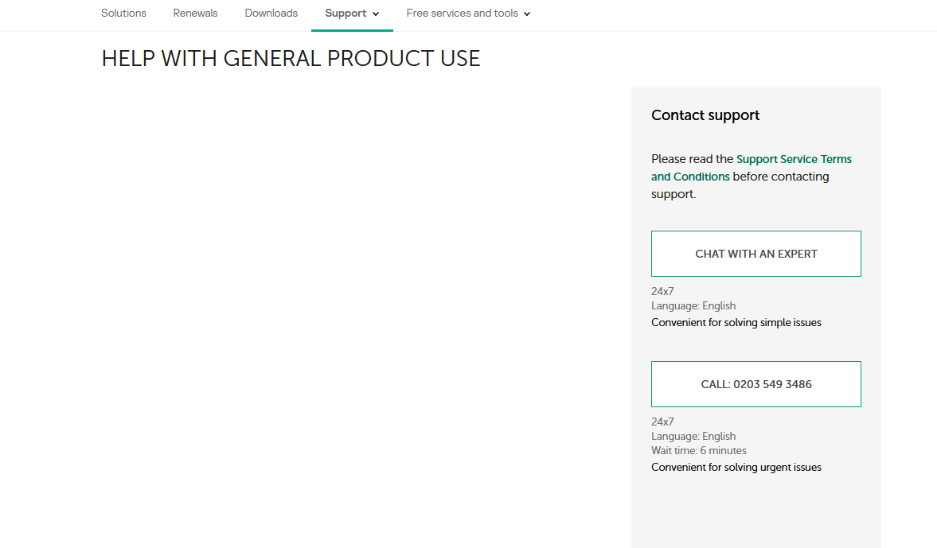Click the Help With General Product Use heading
Image resolution: width=937 pixels, height=548 pixels.
291,59
